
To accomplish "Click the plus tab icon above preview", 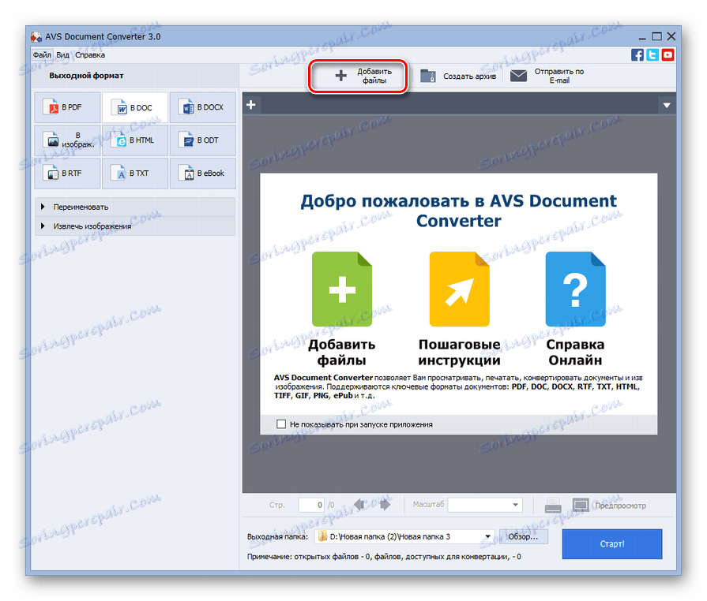I will 251,105.
